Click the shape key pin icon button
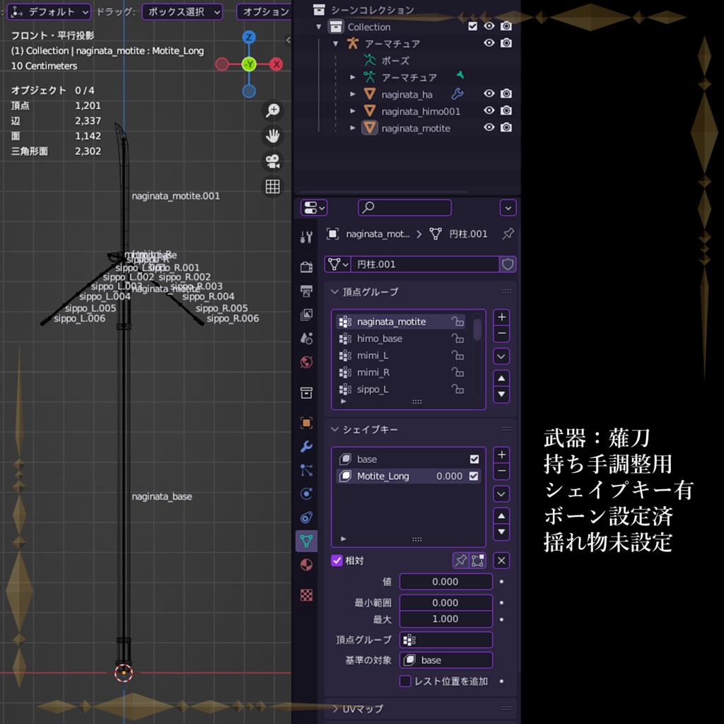Image resolution: width=724 pixels, height=724 pixels. pyautogui.click(x=461, y=561)
